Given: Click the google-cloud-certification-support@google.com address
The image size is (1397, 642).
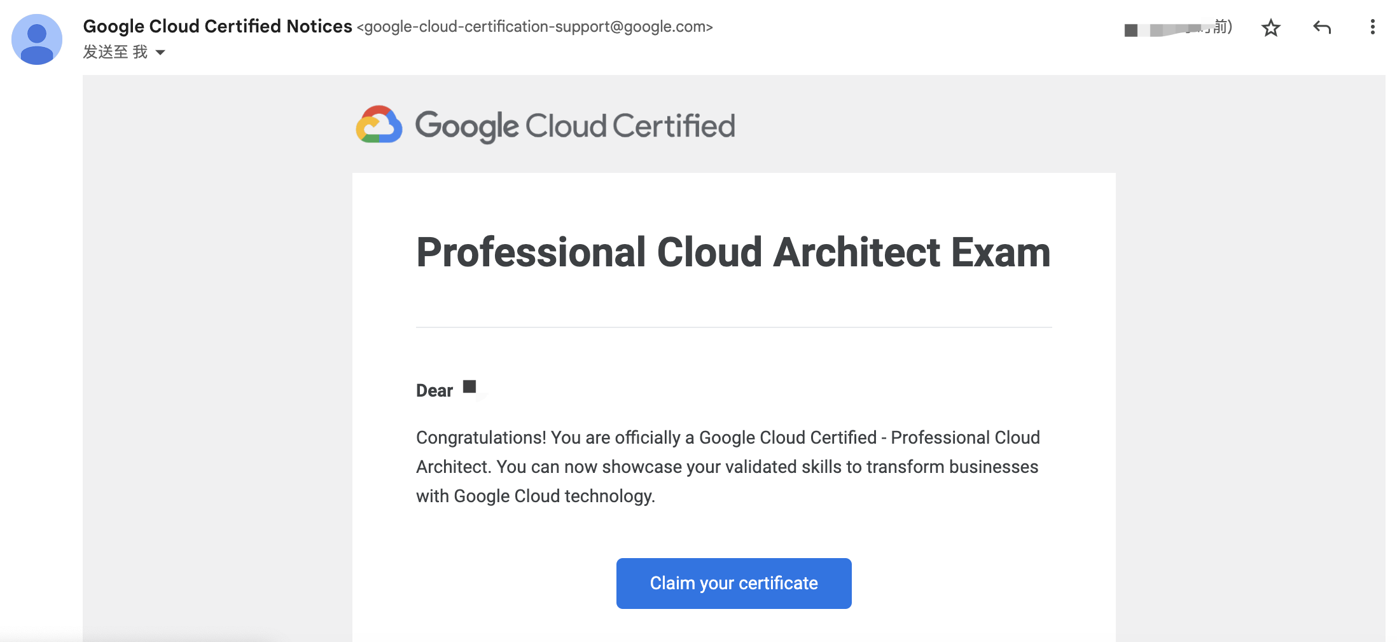Looking at the screenshot, I should click(534, 27).
